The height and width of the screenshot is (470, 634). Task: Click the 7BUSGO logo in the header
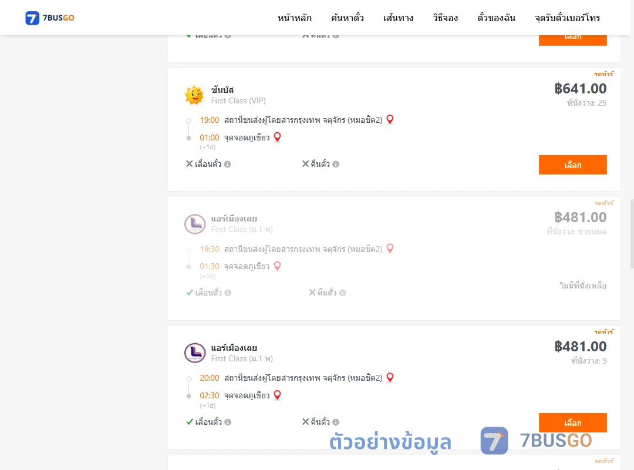(50, 18)
